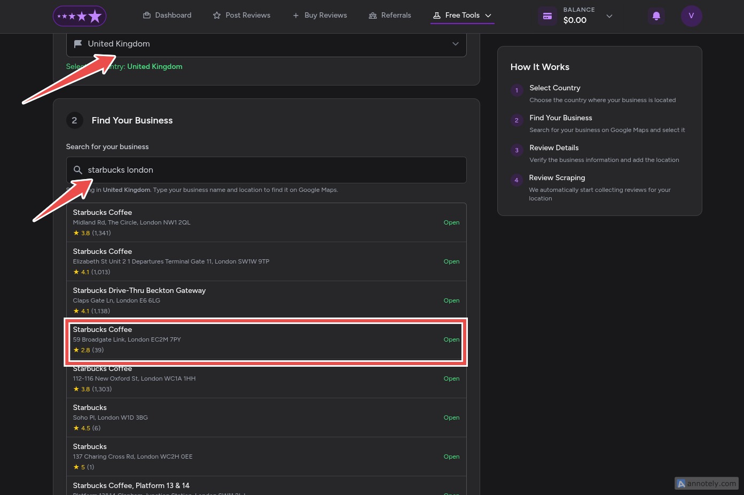Open the user avatar V menu
744x495 pixels.
coord(691,16)
